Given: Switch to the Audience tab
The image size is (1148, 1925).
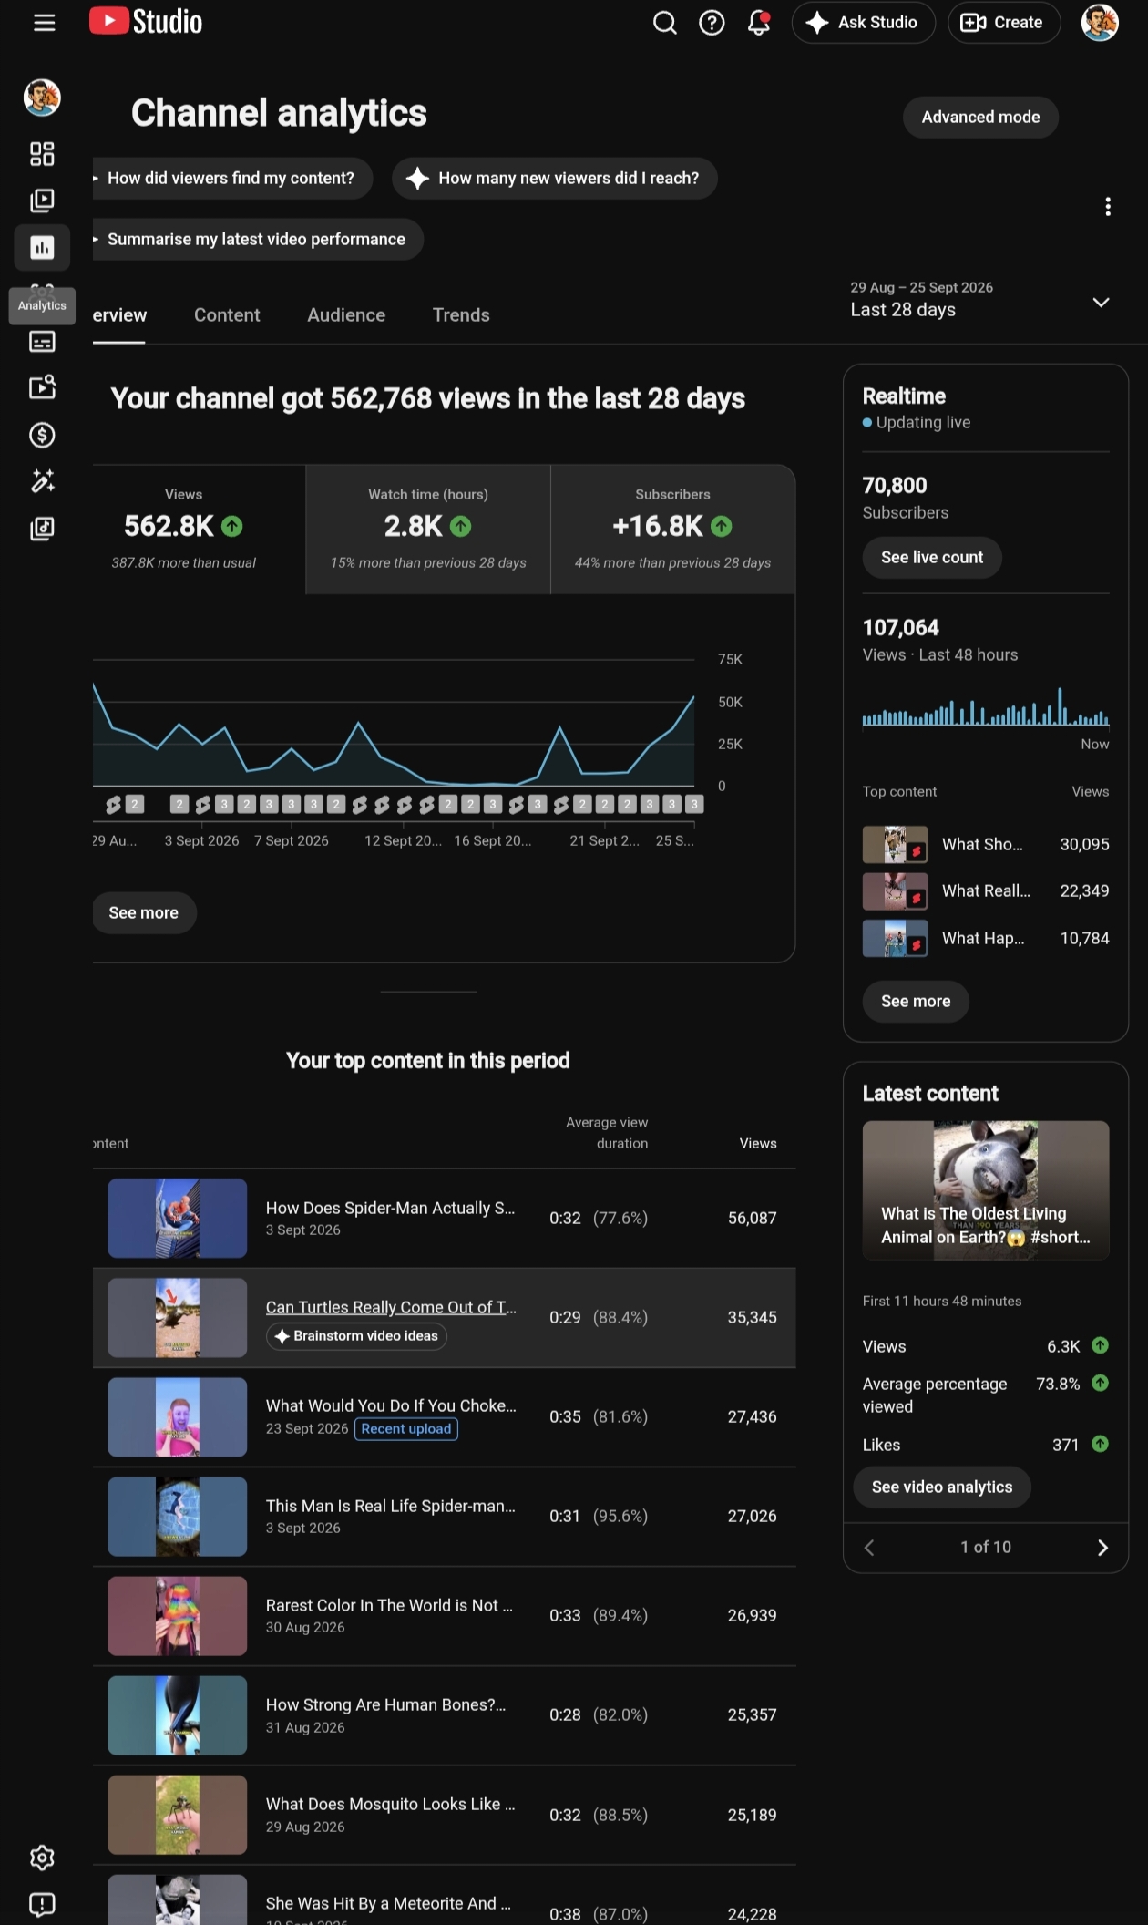Looking at the screenshot, I should [x=346, y=315].
